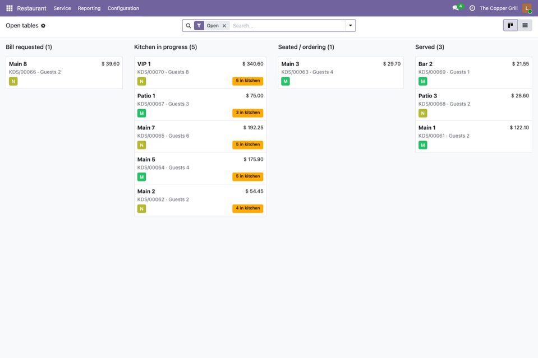The width and height of the screenshot is (538, 358).
Task: Remove the Open filter tag
Action: coord(224,26)
